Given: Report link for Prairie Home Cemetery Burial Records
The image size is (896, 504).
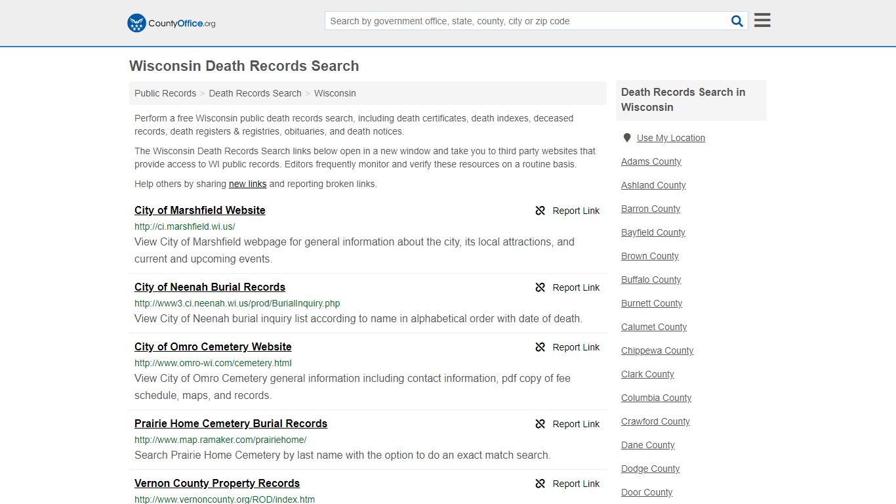Looking at the screenshot, I should point(576,424).
